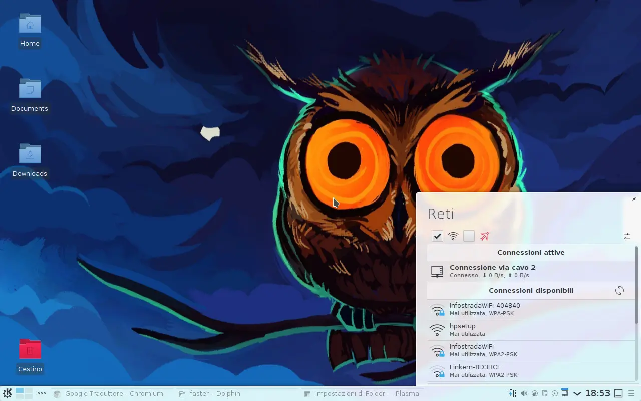Screen dimensions: 641x401
Task: Switch to Impostazioni di Folder — Plasma window
Action: (x=362, y=394)
